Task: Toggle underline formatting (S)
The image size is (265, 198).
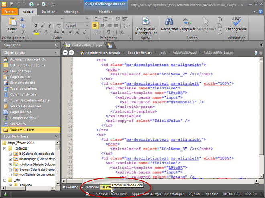Action: pos(49,26)
